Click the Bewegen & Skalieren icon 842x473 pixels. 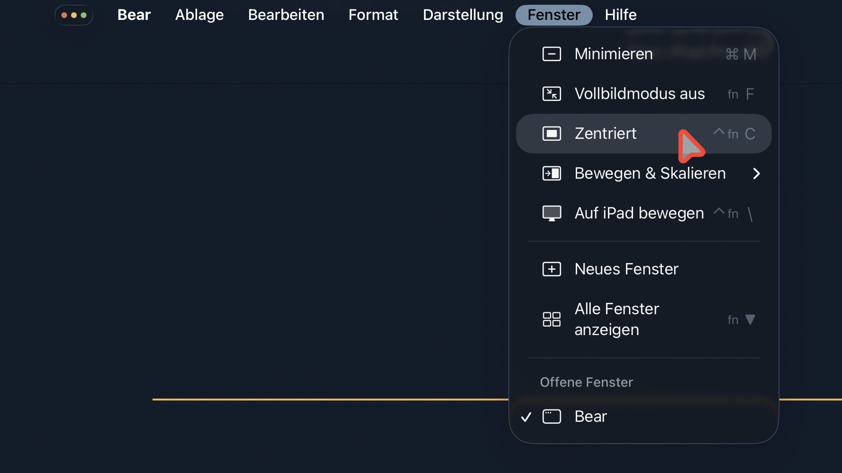click(x=552, y=173)
